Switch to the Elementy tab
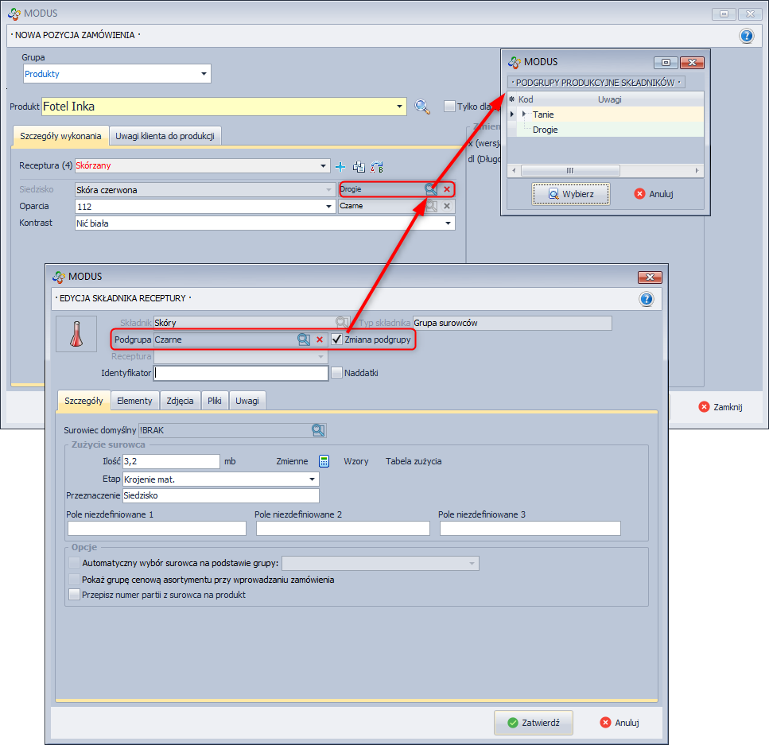The image size is (769, 749). point(134,401)
